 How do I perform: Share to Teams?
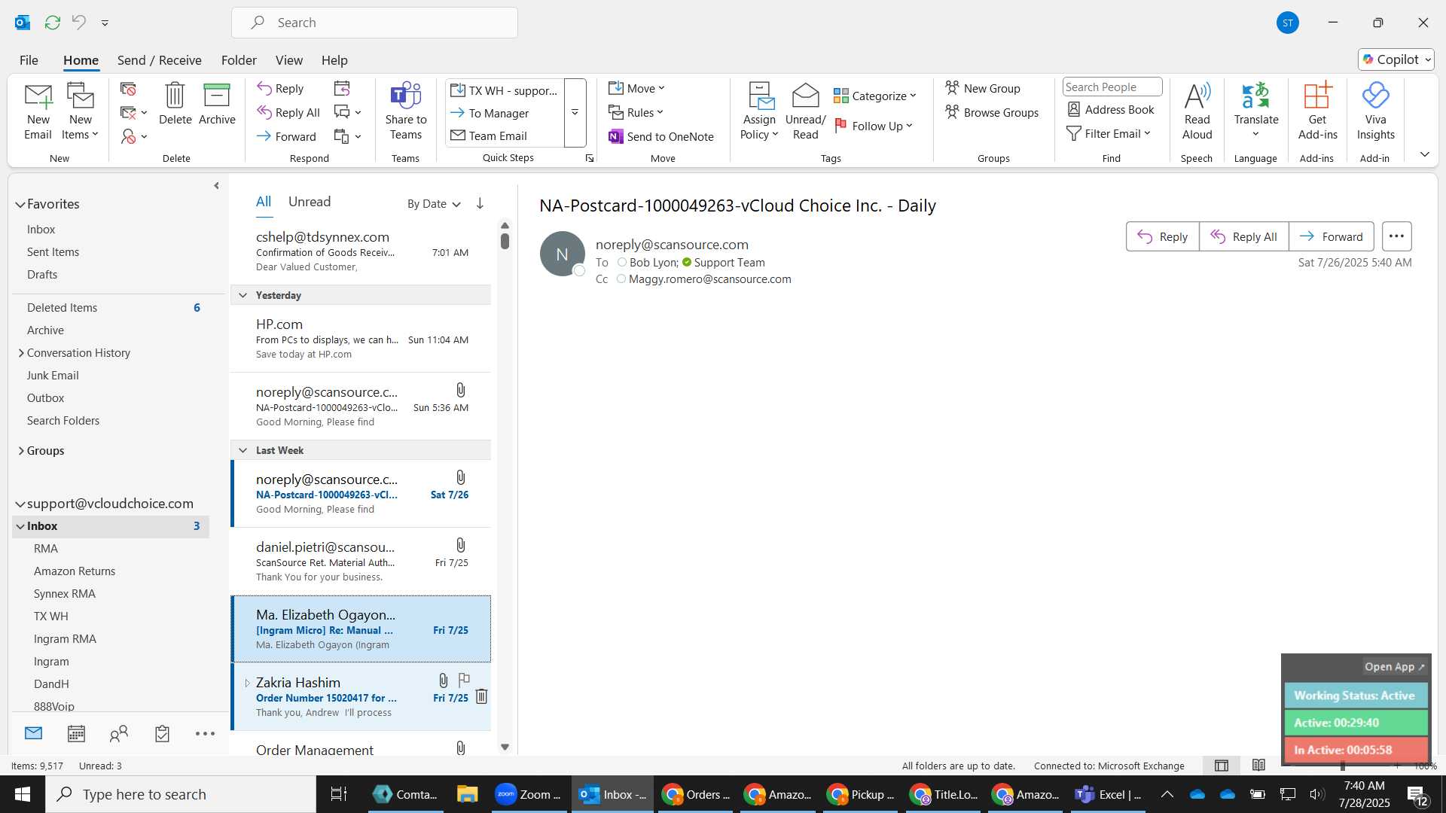pyautogui.click(x=405, y=111)
